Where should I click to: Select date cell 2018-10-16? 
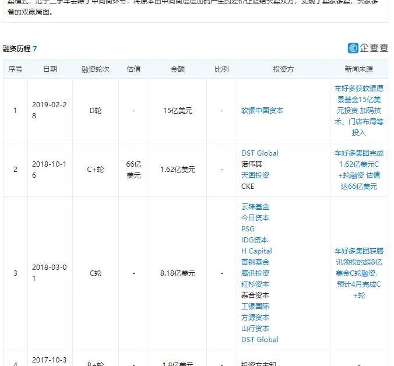50,170
